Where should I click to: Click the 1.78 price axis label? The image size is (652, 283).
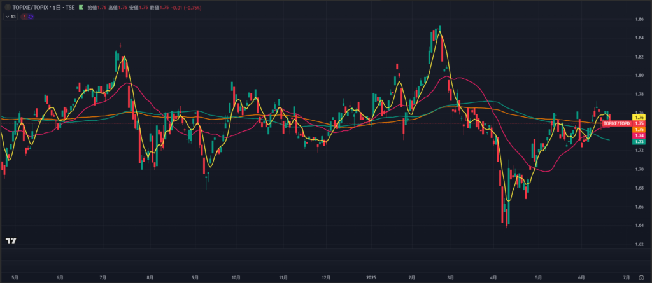(639, 94)
